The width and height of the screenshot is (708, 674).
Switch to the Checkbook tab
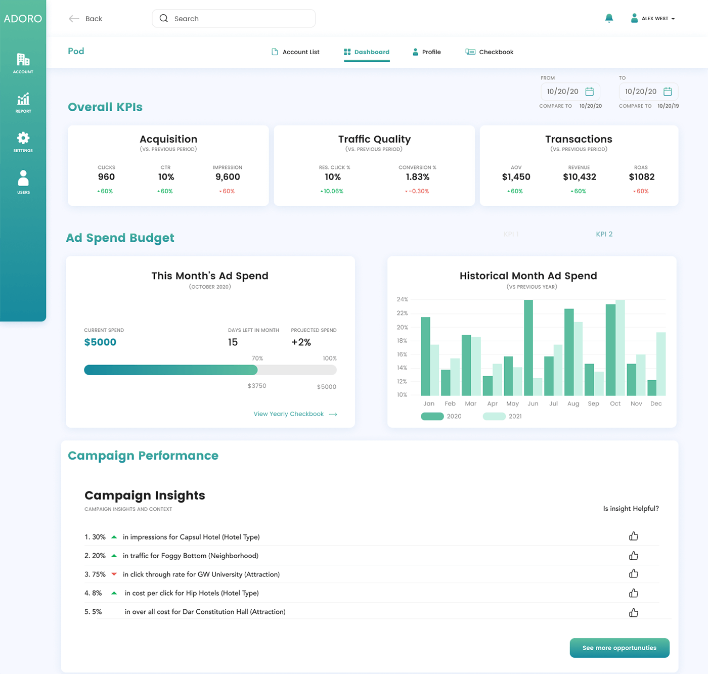tap(489, 52)
